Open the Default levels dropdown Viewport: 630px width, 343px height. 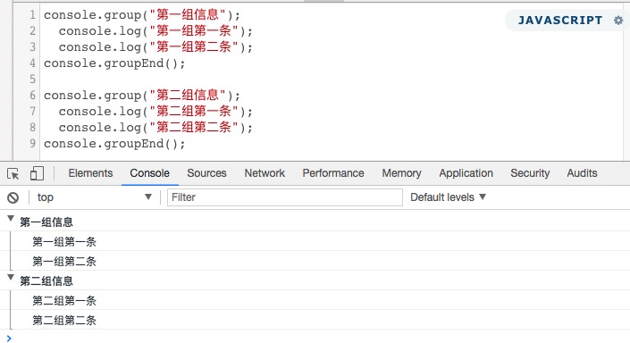click(448, 197)
